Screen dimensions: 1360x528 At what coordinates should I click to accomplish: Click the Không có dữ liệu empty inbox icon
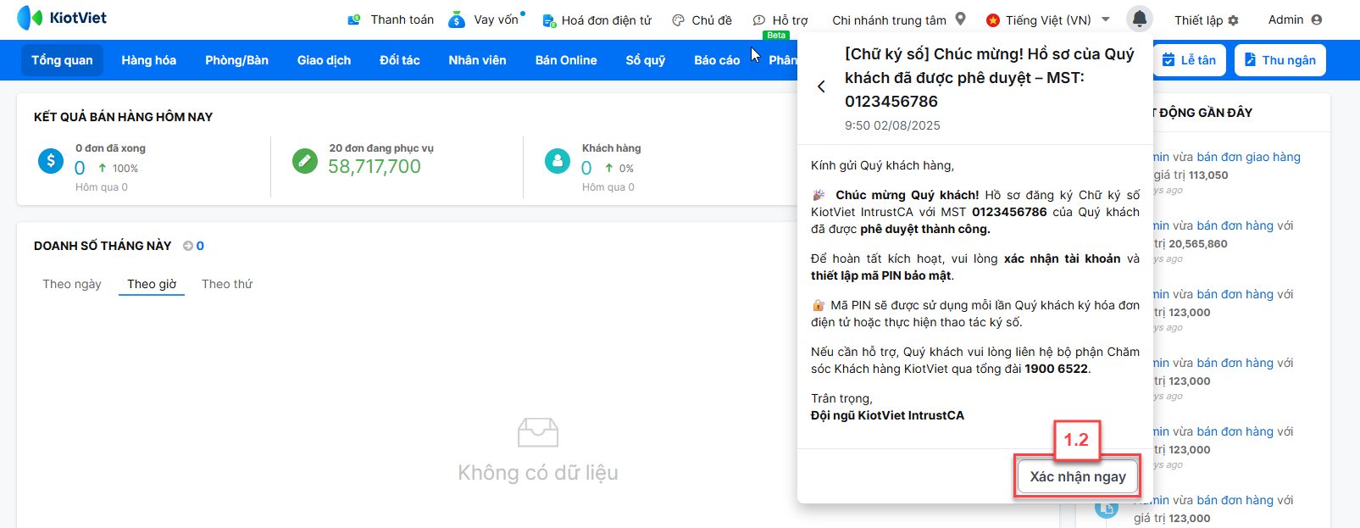pyautogui.click(x=538, y=432)
